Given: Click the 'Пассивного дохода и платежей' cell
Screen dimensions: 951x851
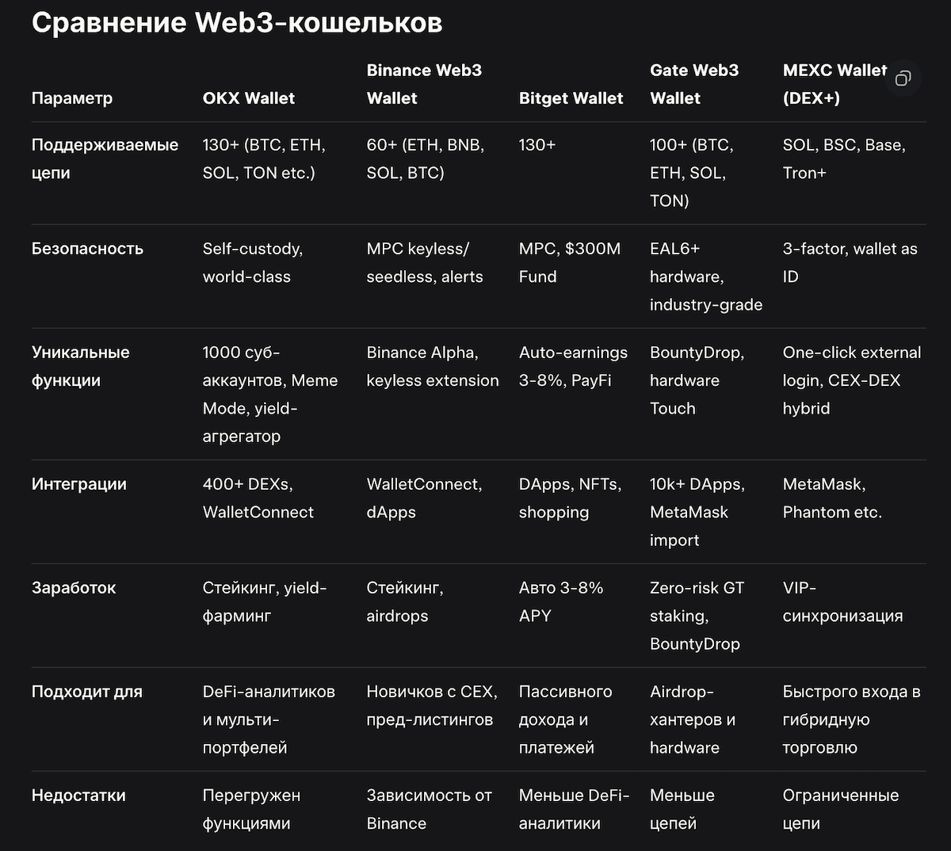Looking at the screenshot, I should (x=566, y=719).
